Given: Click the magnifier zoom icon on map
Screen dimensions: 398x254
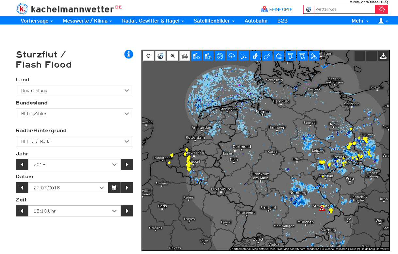Looking at the screenshot, I should tap(173, 56).
